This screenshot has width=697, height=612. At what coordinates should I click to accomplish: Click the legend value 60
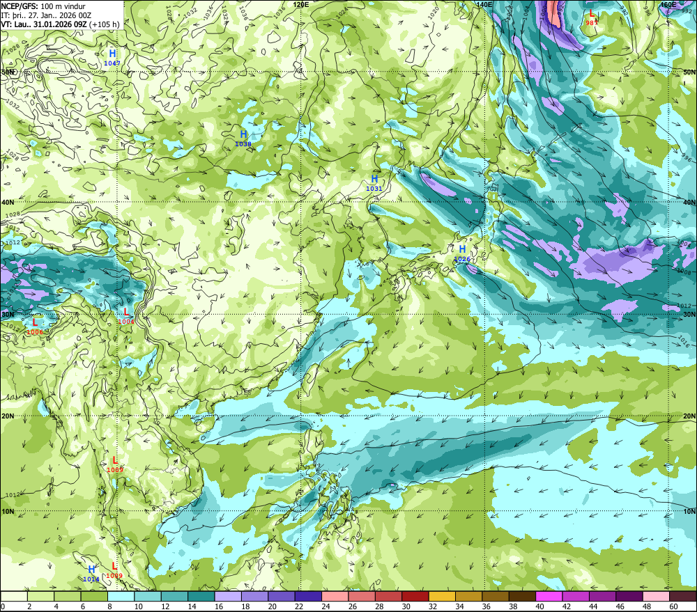[x=673, y=606]
